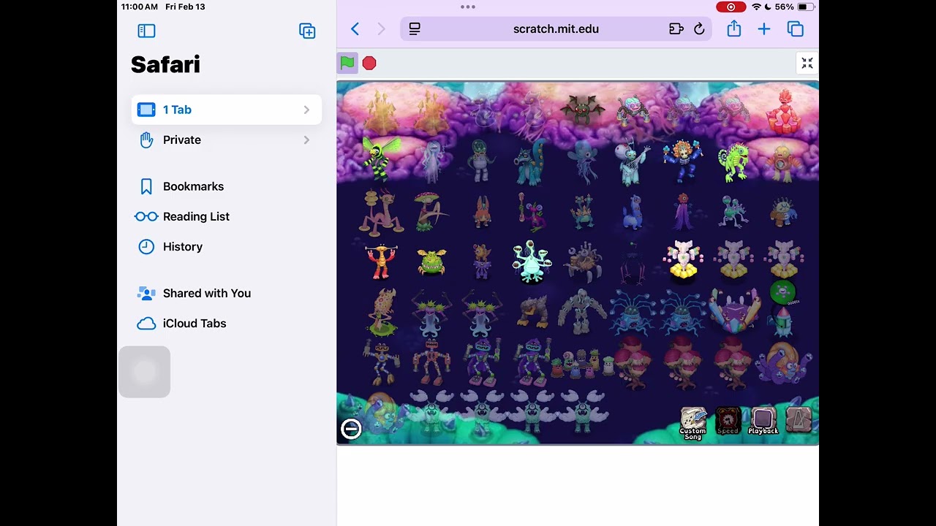936x526 pixels.
Task: Select the purple octopus with orange shell
Action: 784,363
